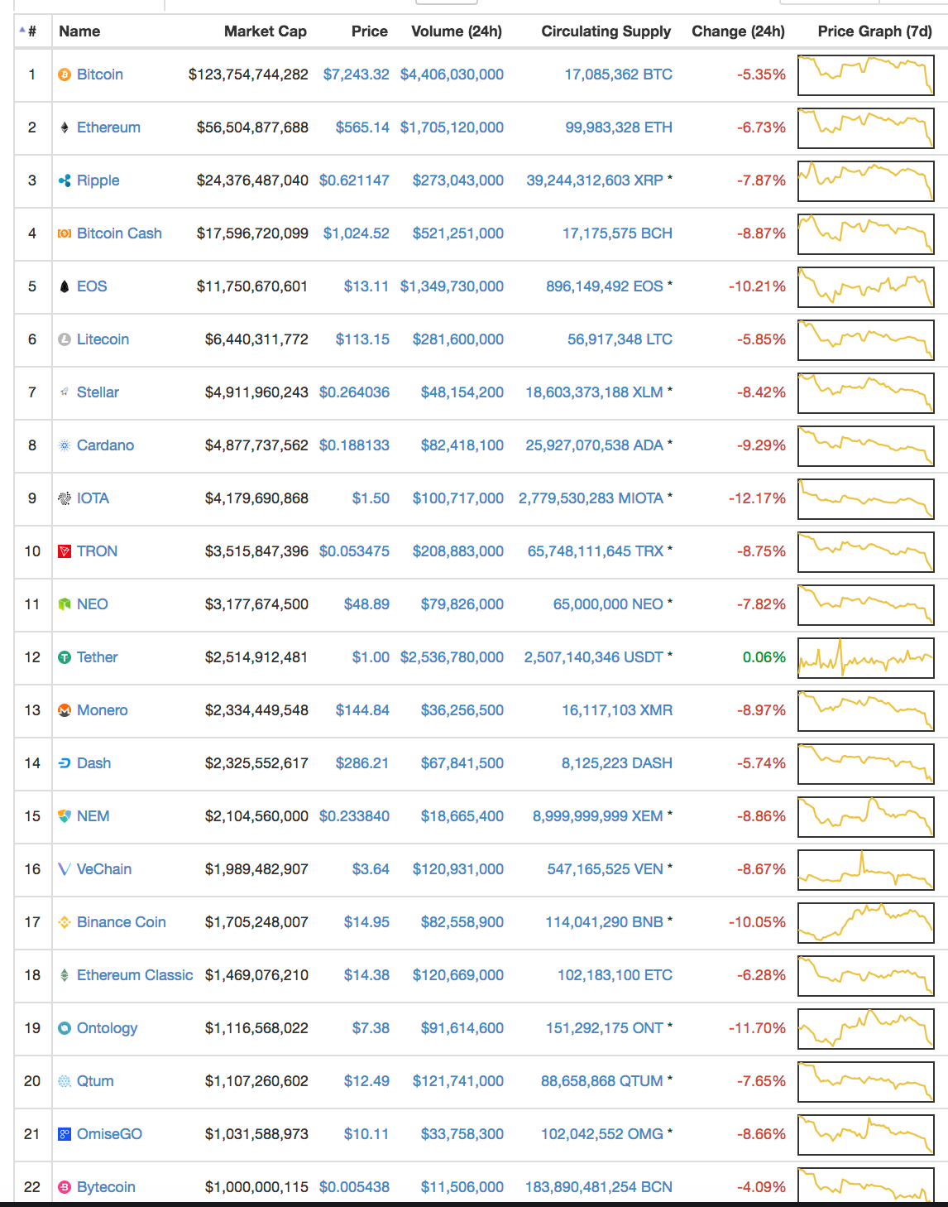Sort by Volume (24h) column header

(457, 31)
